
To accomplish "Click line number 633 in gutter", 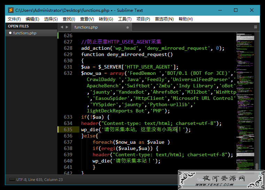I will 68,117.
